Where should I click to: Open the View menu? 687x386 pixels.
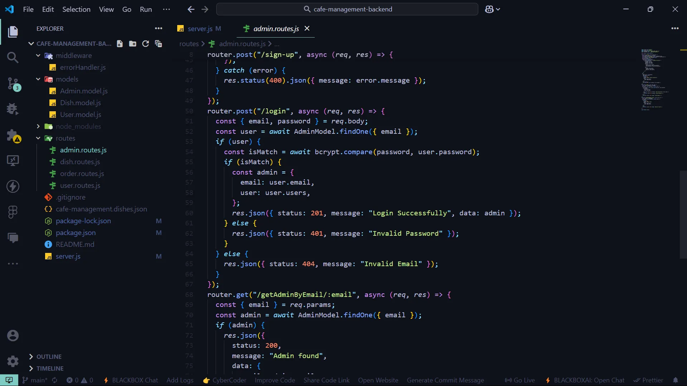[106, 9]
